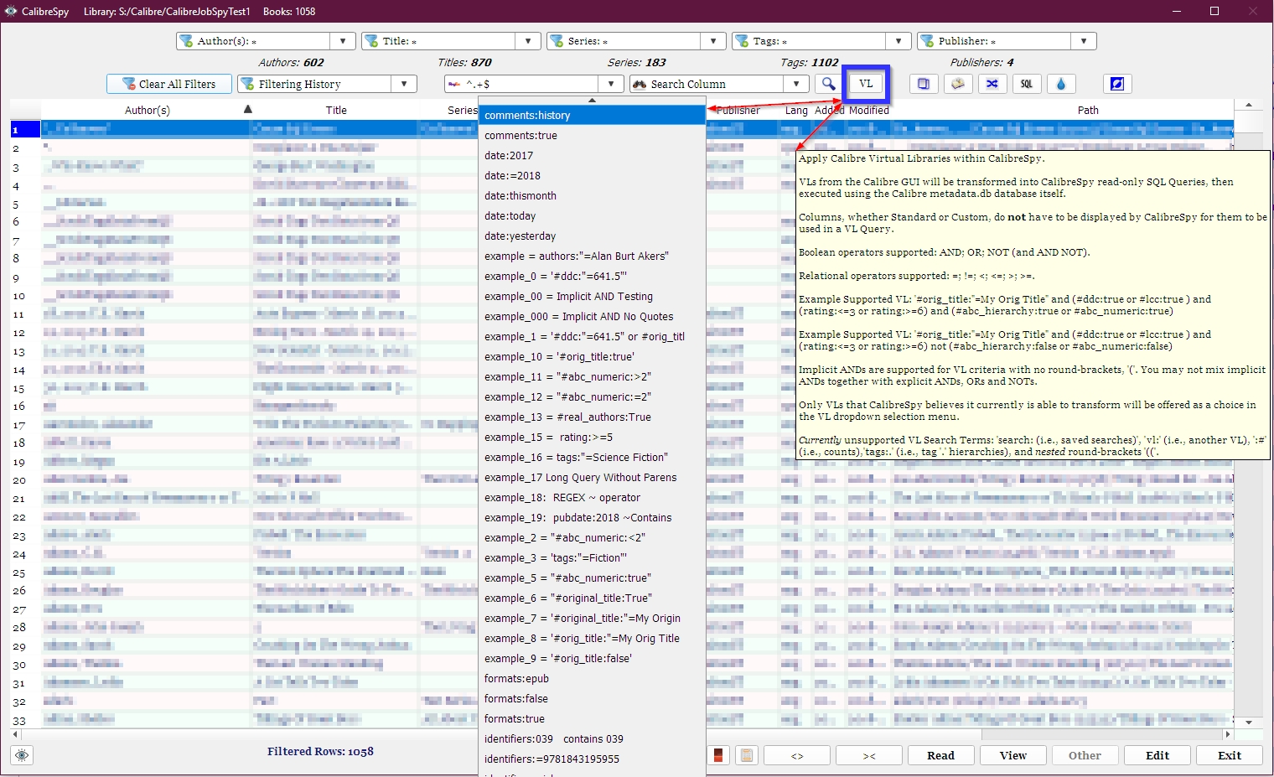The height and width of the screenshot is (777, 1274).
Task: Select 'formats:true' entry
Action: click(x=592, y=718)
